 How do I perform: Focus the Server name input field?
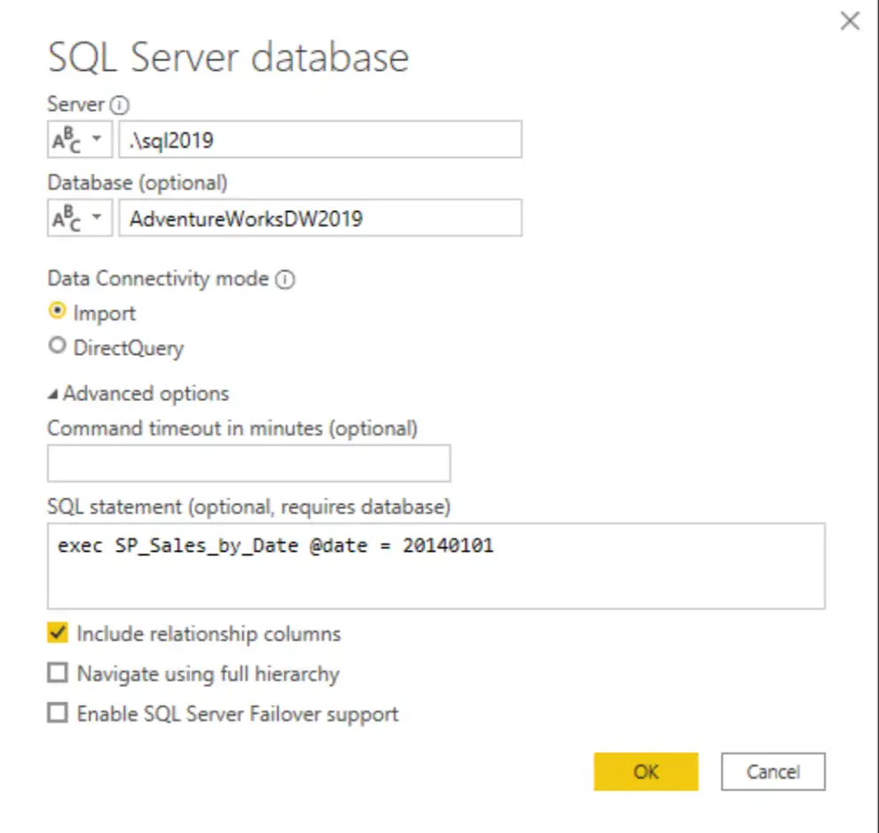pyautogui.click(x=320, y=139)
